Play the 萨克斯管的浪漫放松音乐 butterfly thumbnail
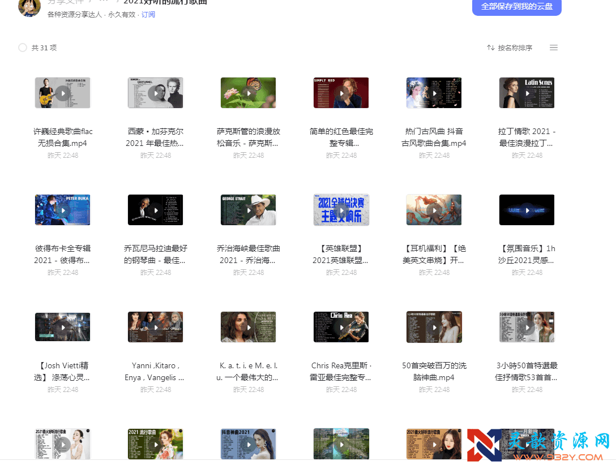Screen dimensions: 616x465 point(249,93)
